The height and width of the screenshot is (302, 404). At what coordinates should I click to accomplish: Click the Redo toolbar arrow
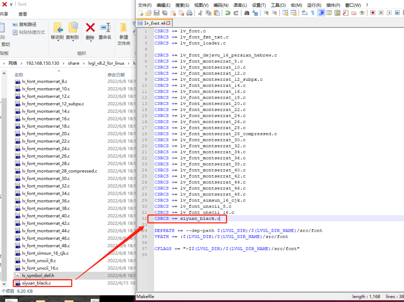[x=236, y=13]
